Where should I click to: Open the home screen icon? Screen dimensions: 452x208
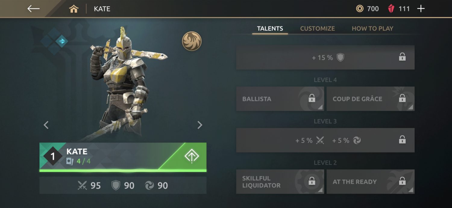74,9
